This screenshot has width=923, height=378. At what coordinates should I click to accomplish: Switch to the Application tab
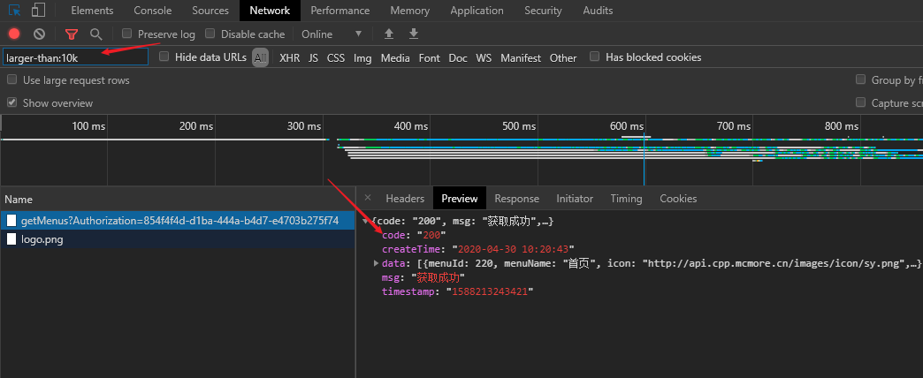coord(477,11)
